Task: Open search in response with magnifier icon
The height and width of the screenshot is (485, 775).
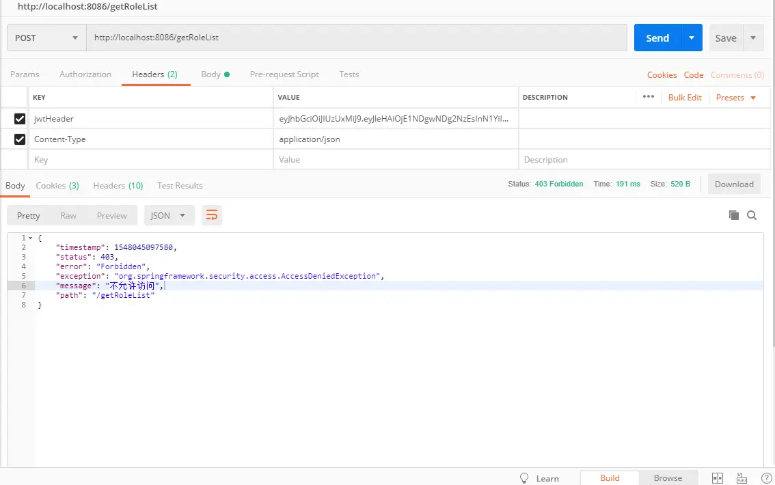Action: pos(752,215)
